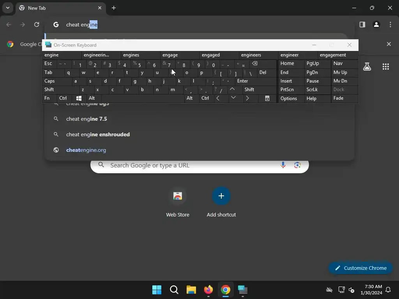The width and height of the screenshot is (399, 299).
Task: Click the back navigation arrow in Chrome
Action: click(9, 25)
